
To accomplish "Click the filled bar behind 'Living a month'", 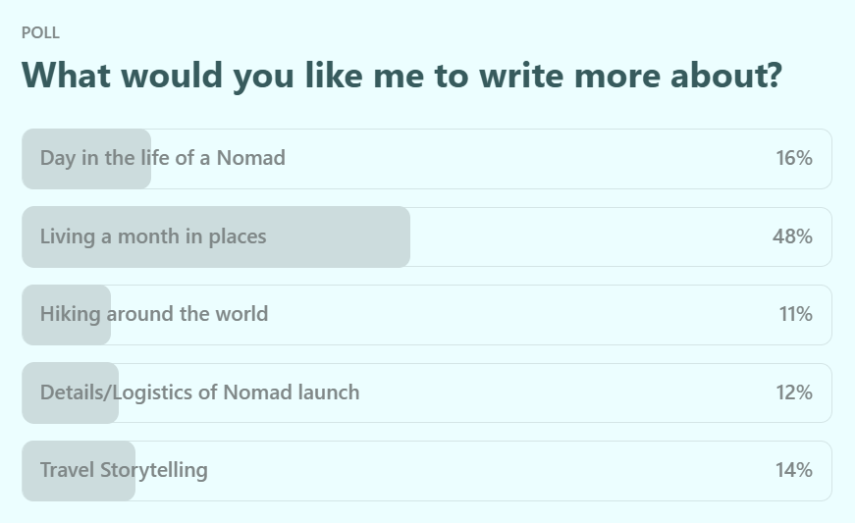I will (216, 237).
